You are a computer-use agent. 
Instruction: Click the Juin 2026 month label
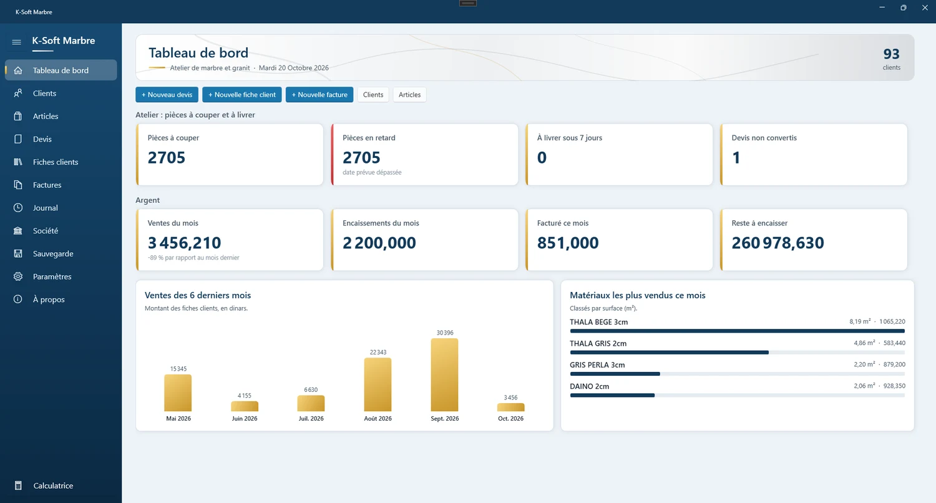click(x=245, y=419)
